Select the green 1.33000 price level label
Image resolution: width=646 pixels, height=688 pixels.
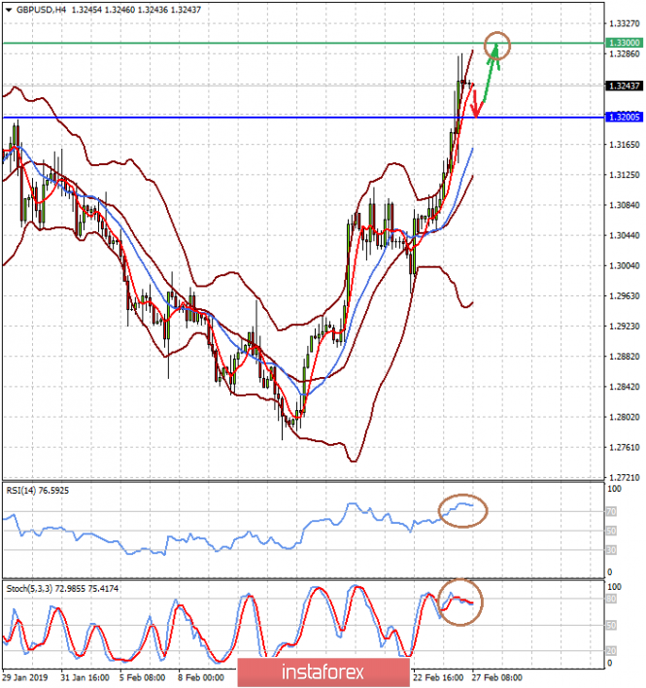pos(622,43)
